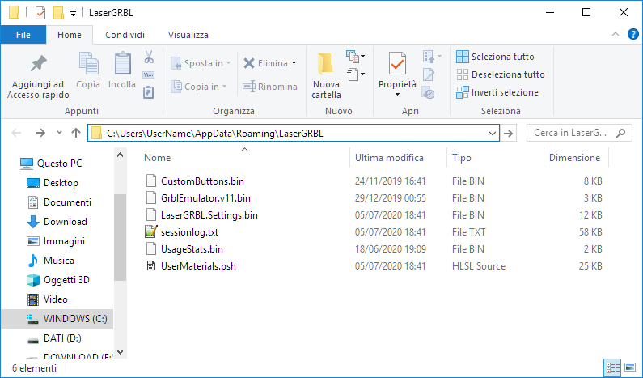Click the scissors cut icon

(x=149, y=57)
